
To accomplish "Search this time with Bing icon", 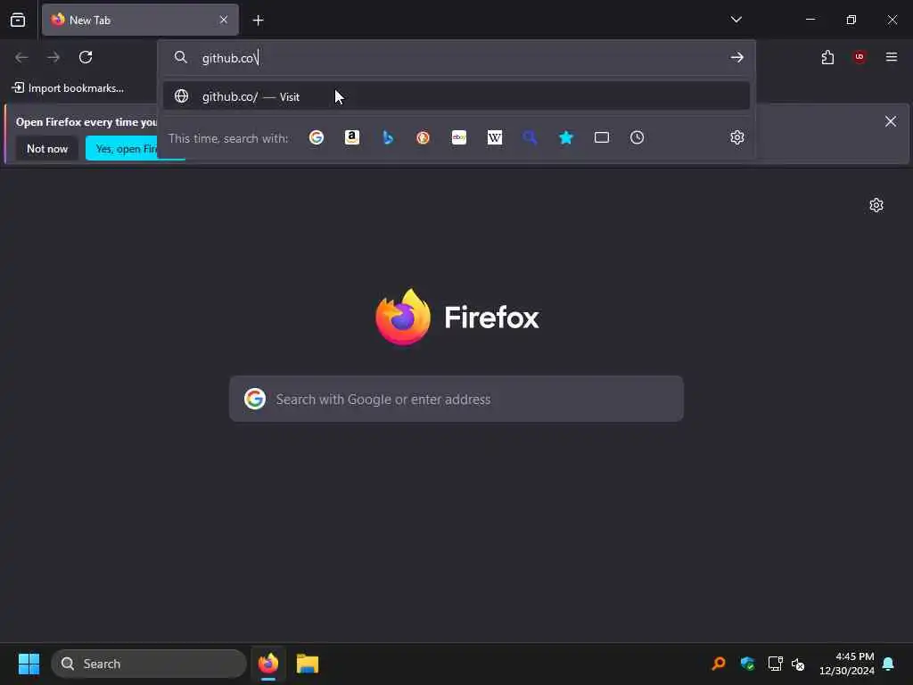I will [x=388, y=137].
